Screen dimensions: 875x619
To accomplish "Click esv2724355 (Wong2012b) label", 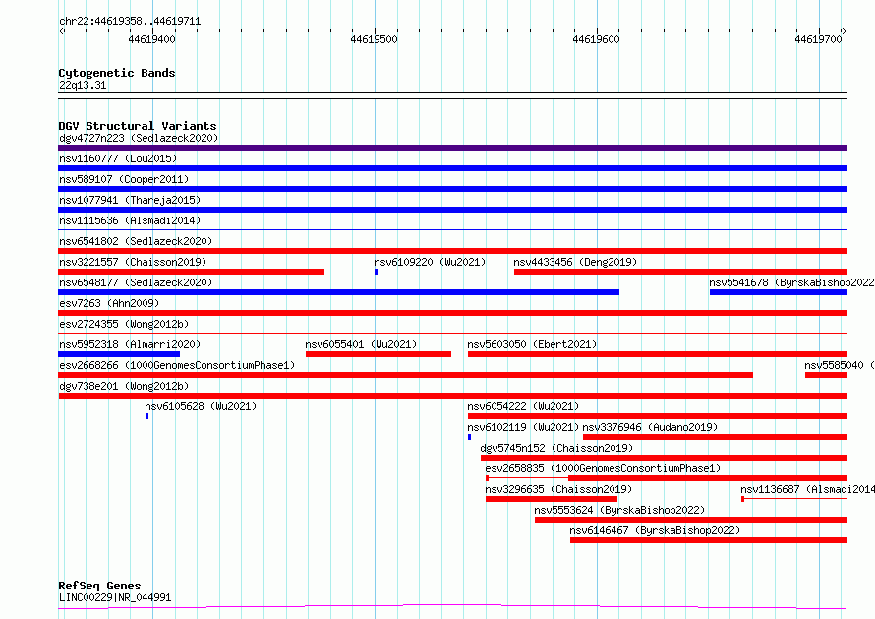I will tap(124, 324).
